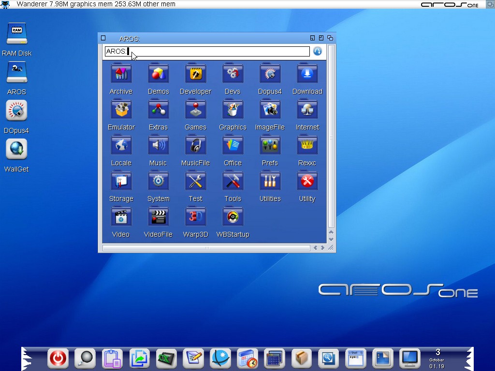Viewport: 495px width, 371px height.
Task: Open the Prefs drawer
Action: [270, 145]
